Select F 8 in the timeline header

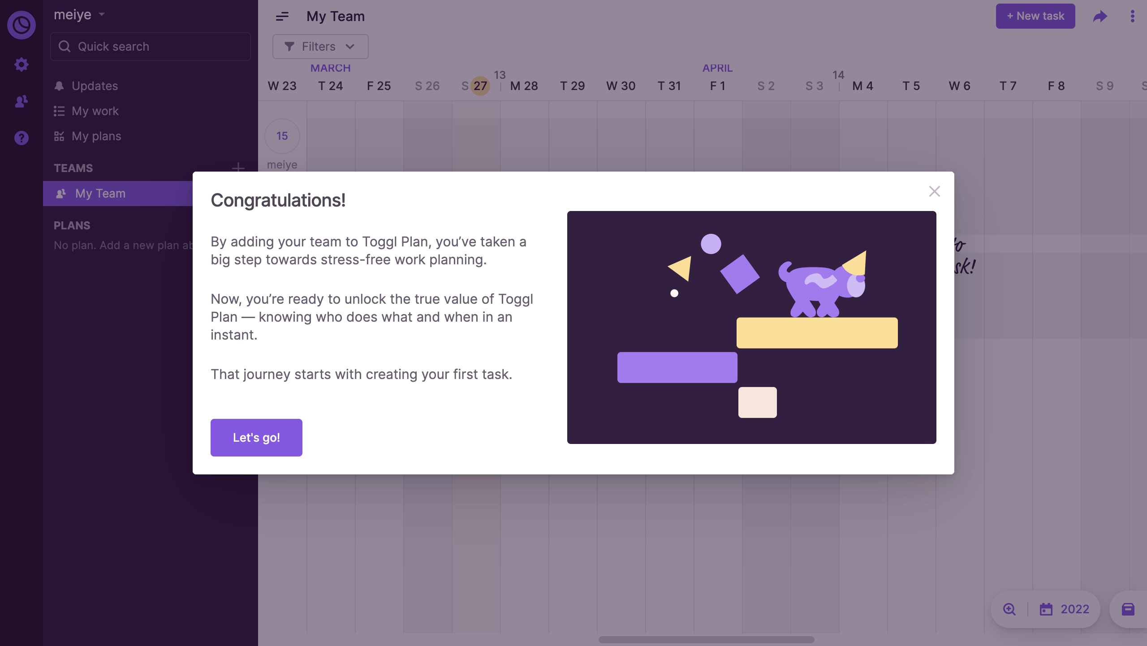tap(1056, 86)
